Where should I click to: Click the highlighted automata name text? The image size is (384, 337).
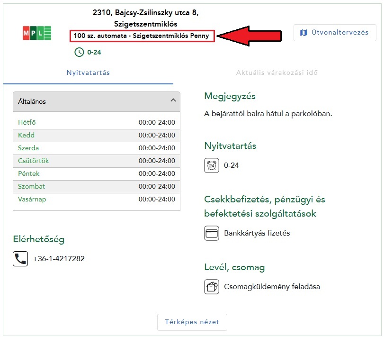click(x=141, y=36)
